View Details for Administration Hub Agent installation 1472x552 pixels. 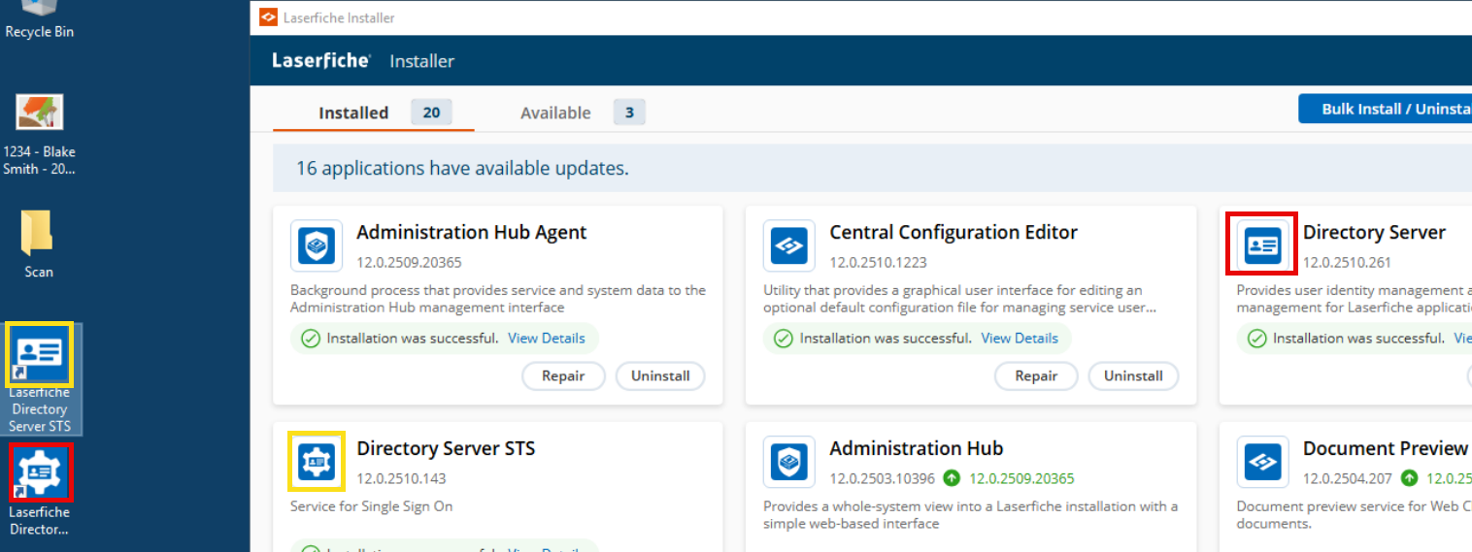[x=547, y=339]
